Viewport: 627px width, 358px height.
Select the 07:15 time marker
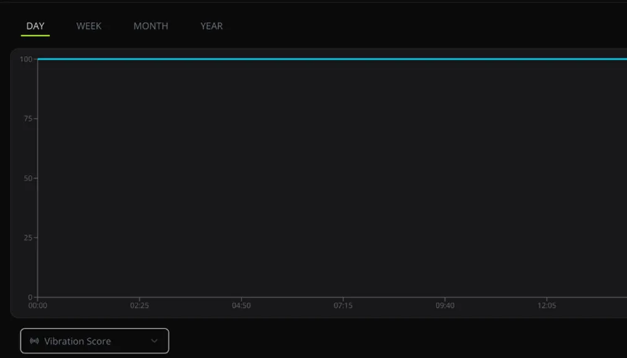[343, 306]
